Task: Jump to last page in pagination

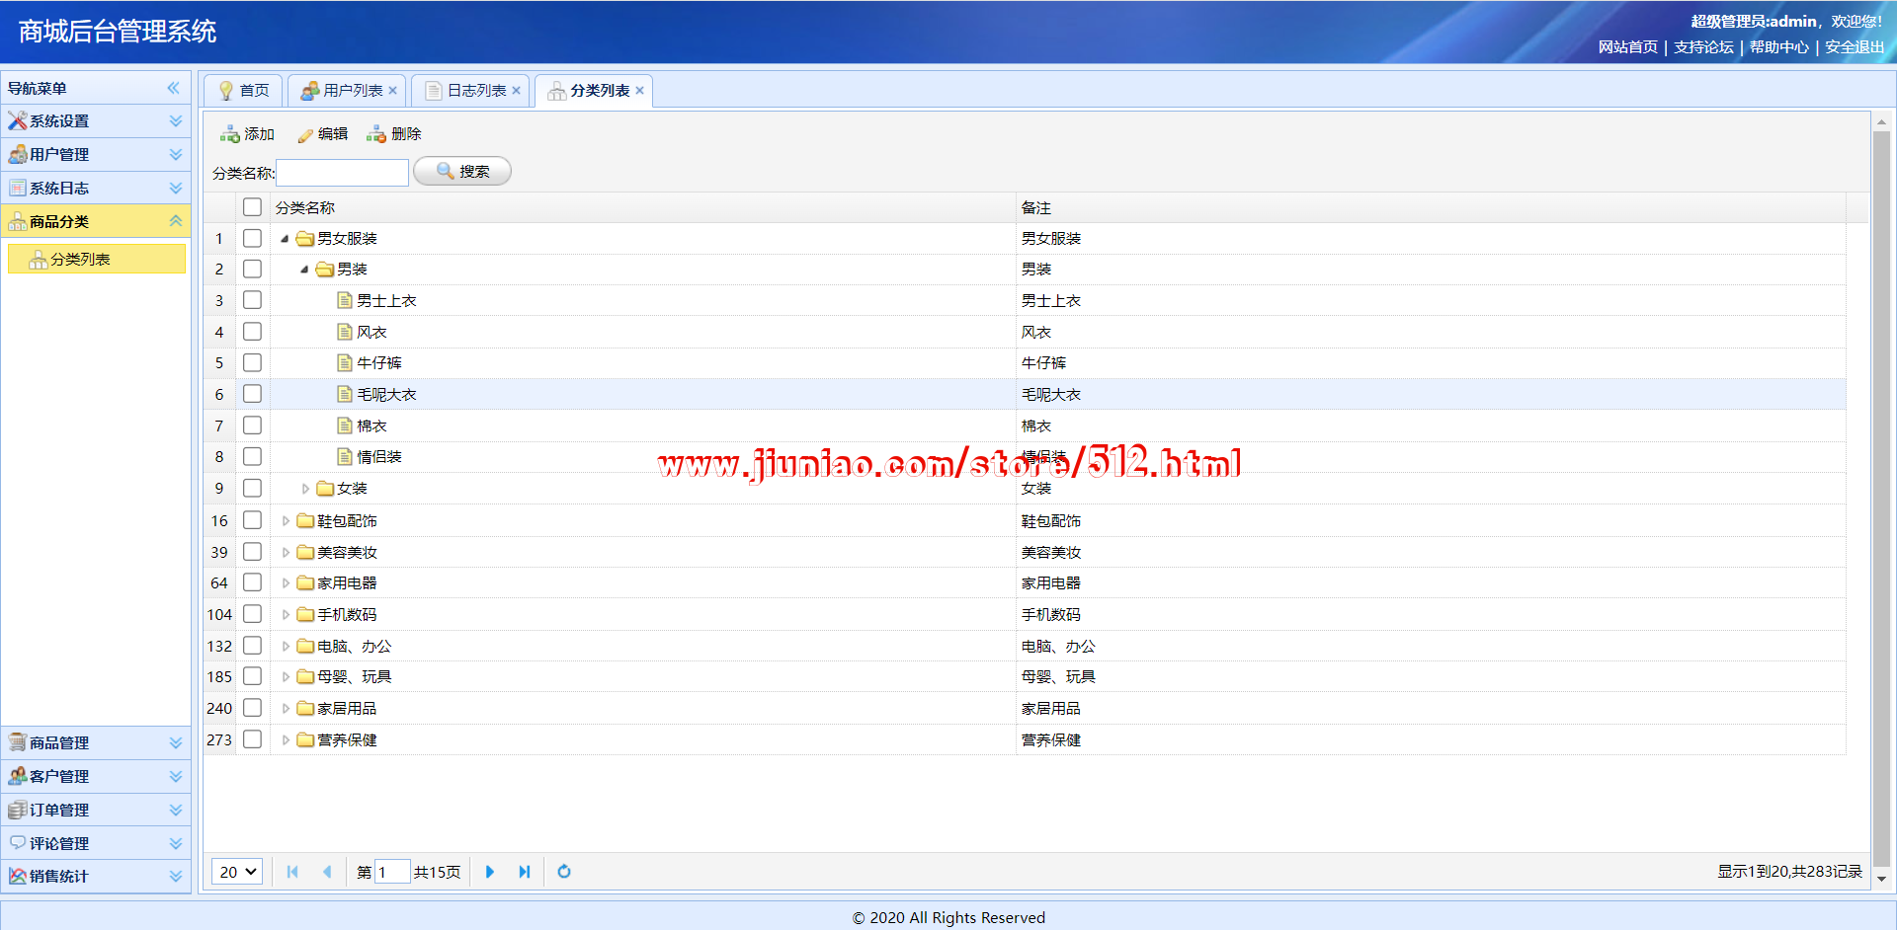Action: click(x=525, y=872)
